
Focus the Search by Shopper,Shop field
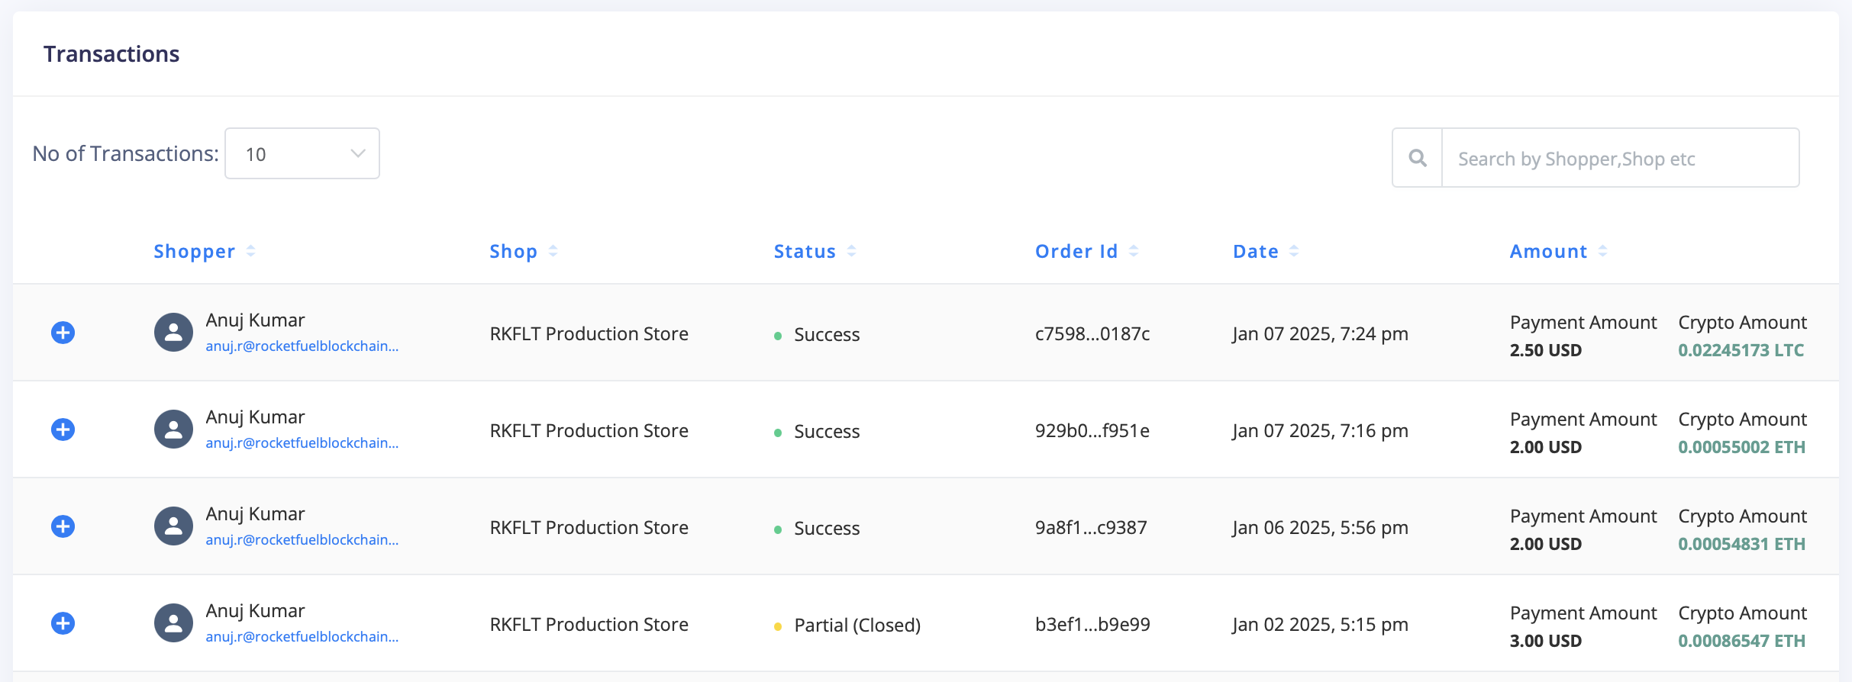(x=1620, y=158)
